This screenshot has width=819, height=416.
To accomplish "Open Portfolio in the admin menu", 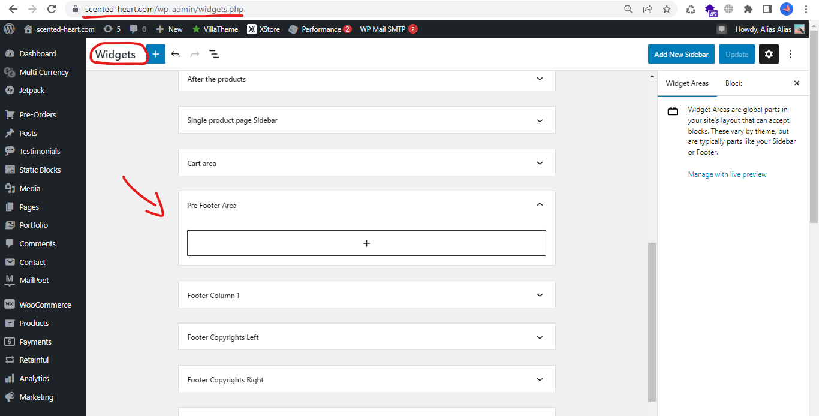I will [x=33, y=225].
